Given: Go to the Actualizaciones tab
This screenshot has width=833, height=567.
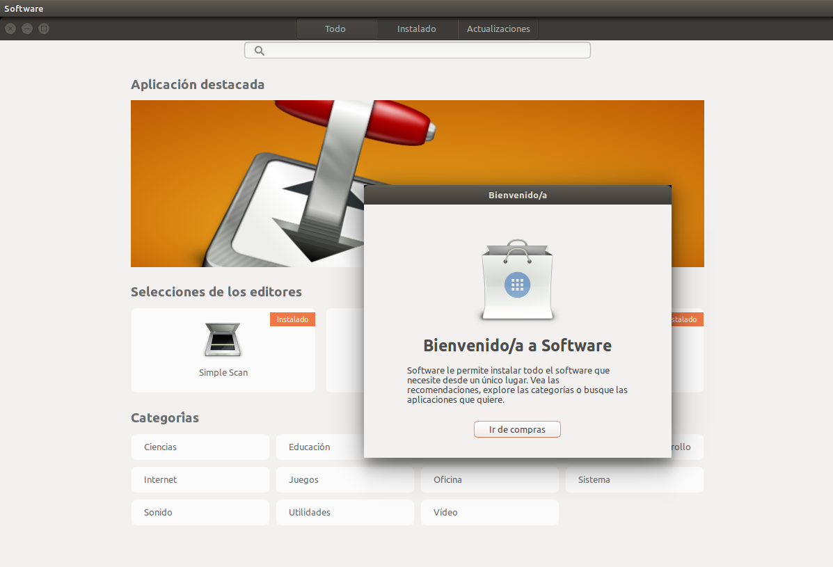Looking at the screenshot, I should point(498,29).
